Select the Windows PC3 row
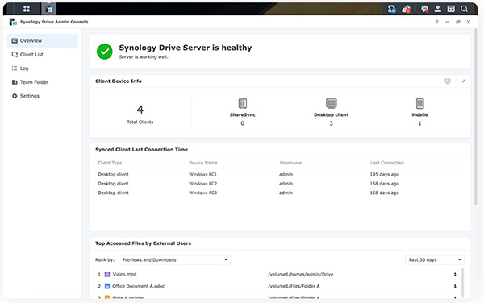 tap(280, 193)
